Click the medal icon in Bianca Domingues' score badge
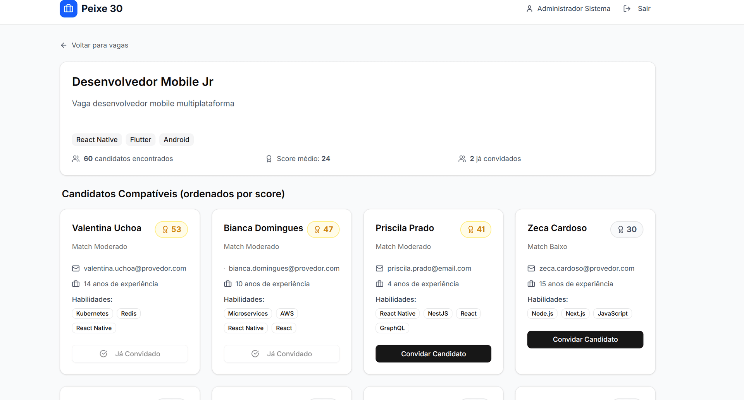The width and height of the screenshot is (744, 400). pyautogui.click(x=317, y=229)
